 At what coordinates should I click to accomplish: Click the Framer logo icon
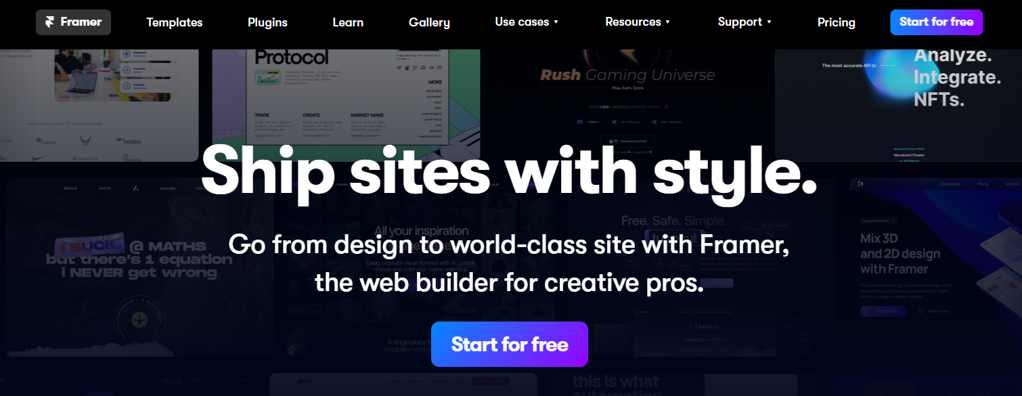tap(49, 22)
